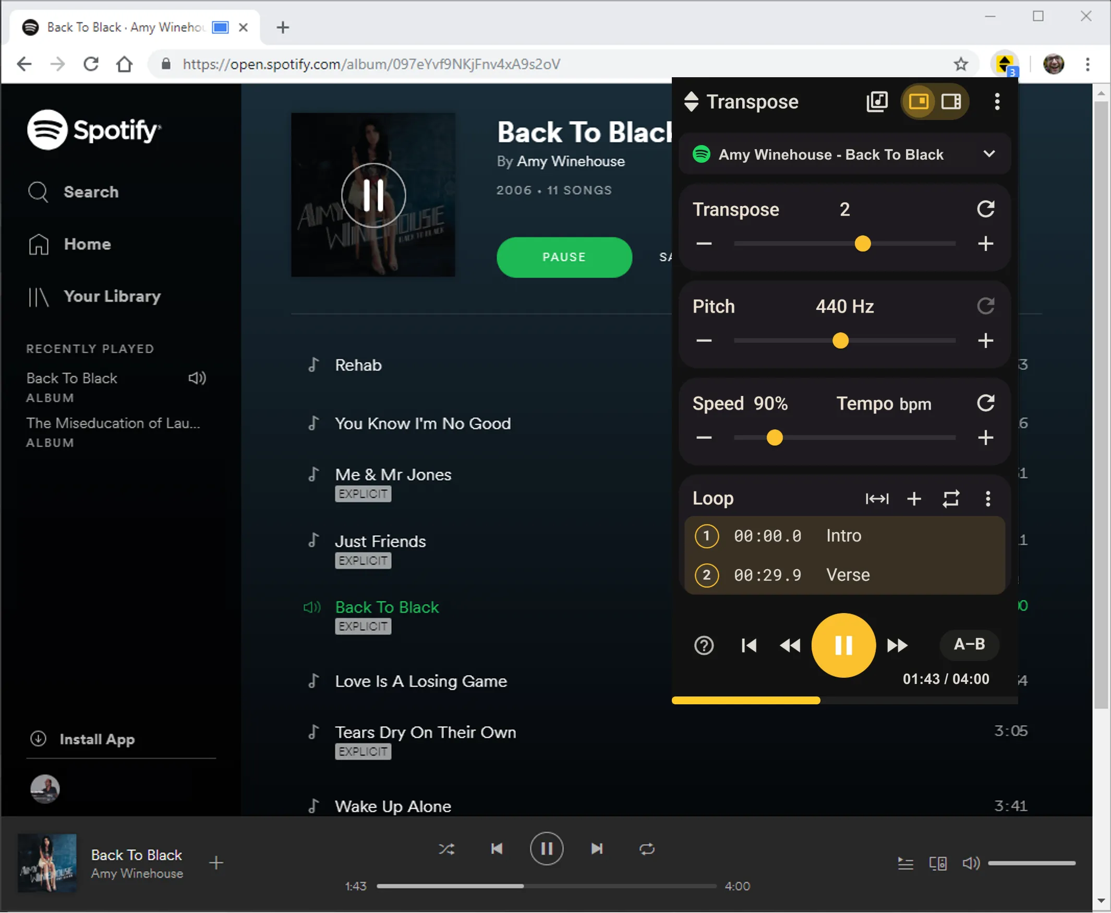Click the yellow Transpose progress bar
This screenshot has width=1111, height=913.
[844, 701]
